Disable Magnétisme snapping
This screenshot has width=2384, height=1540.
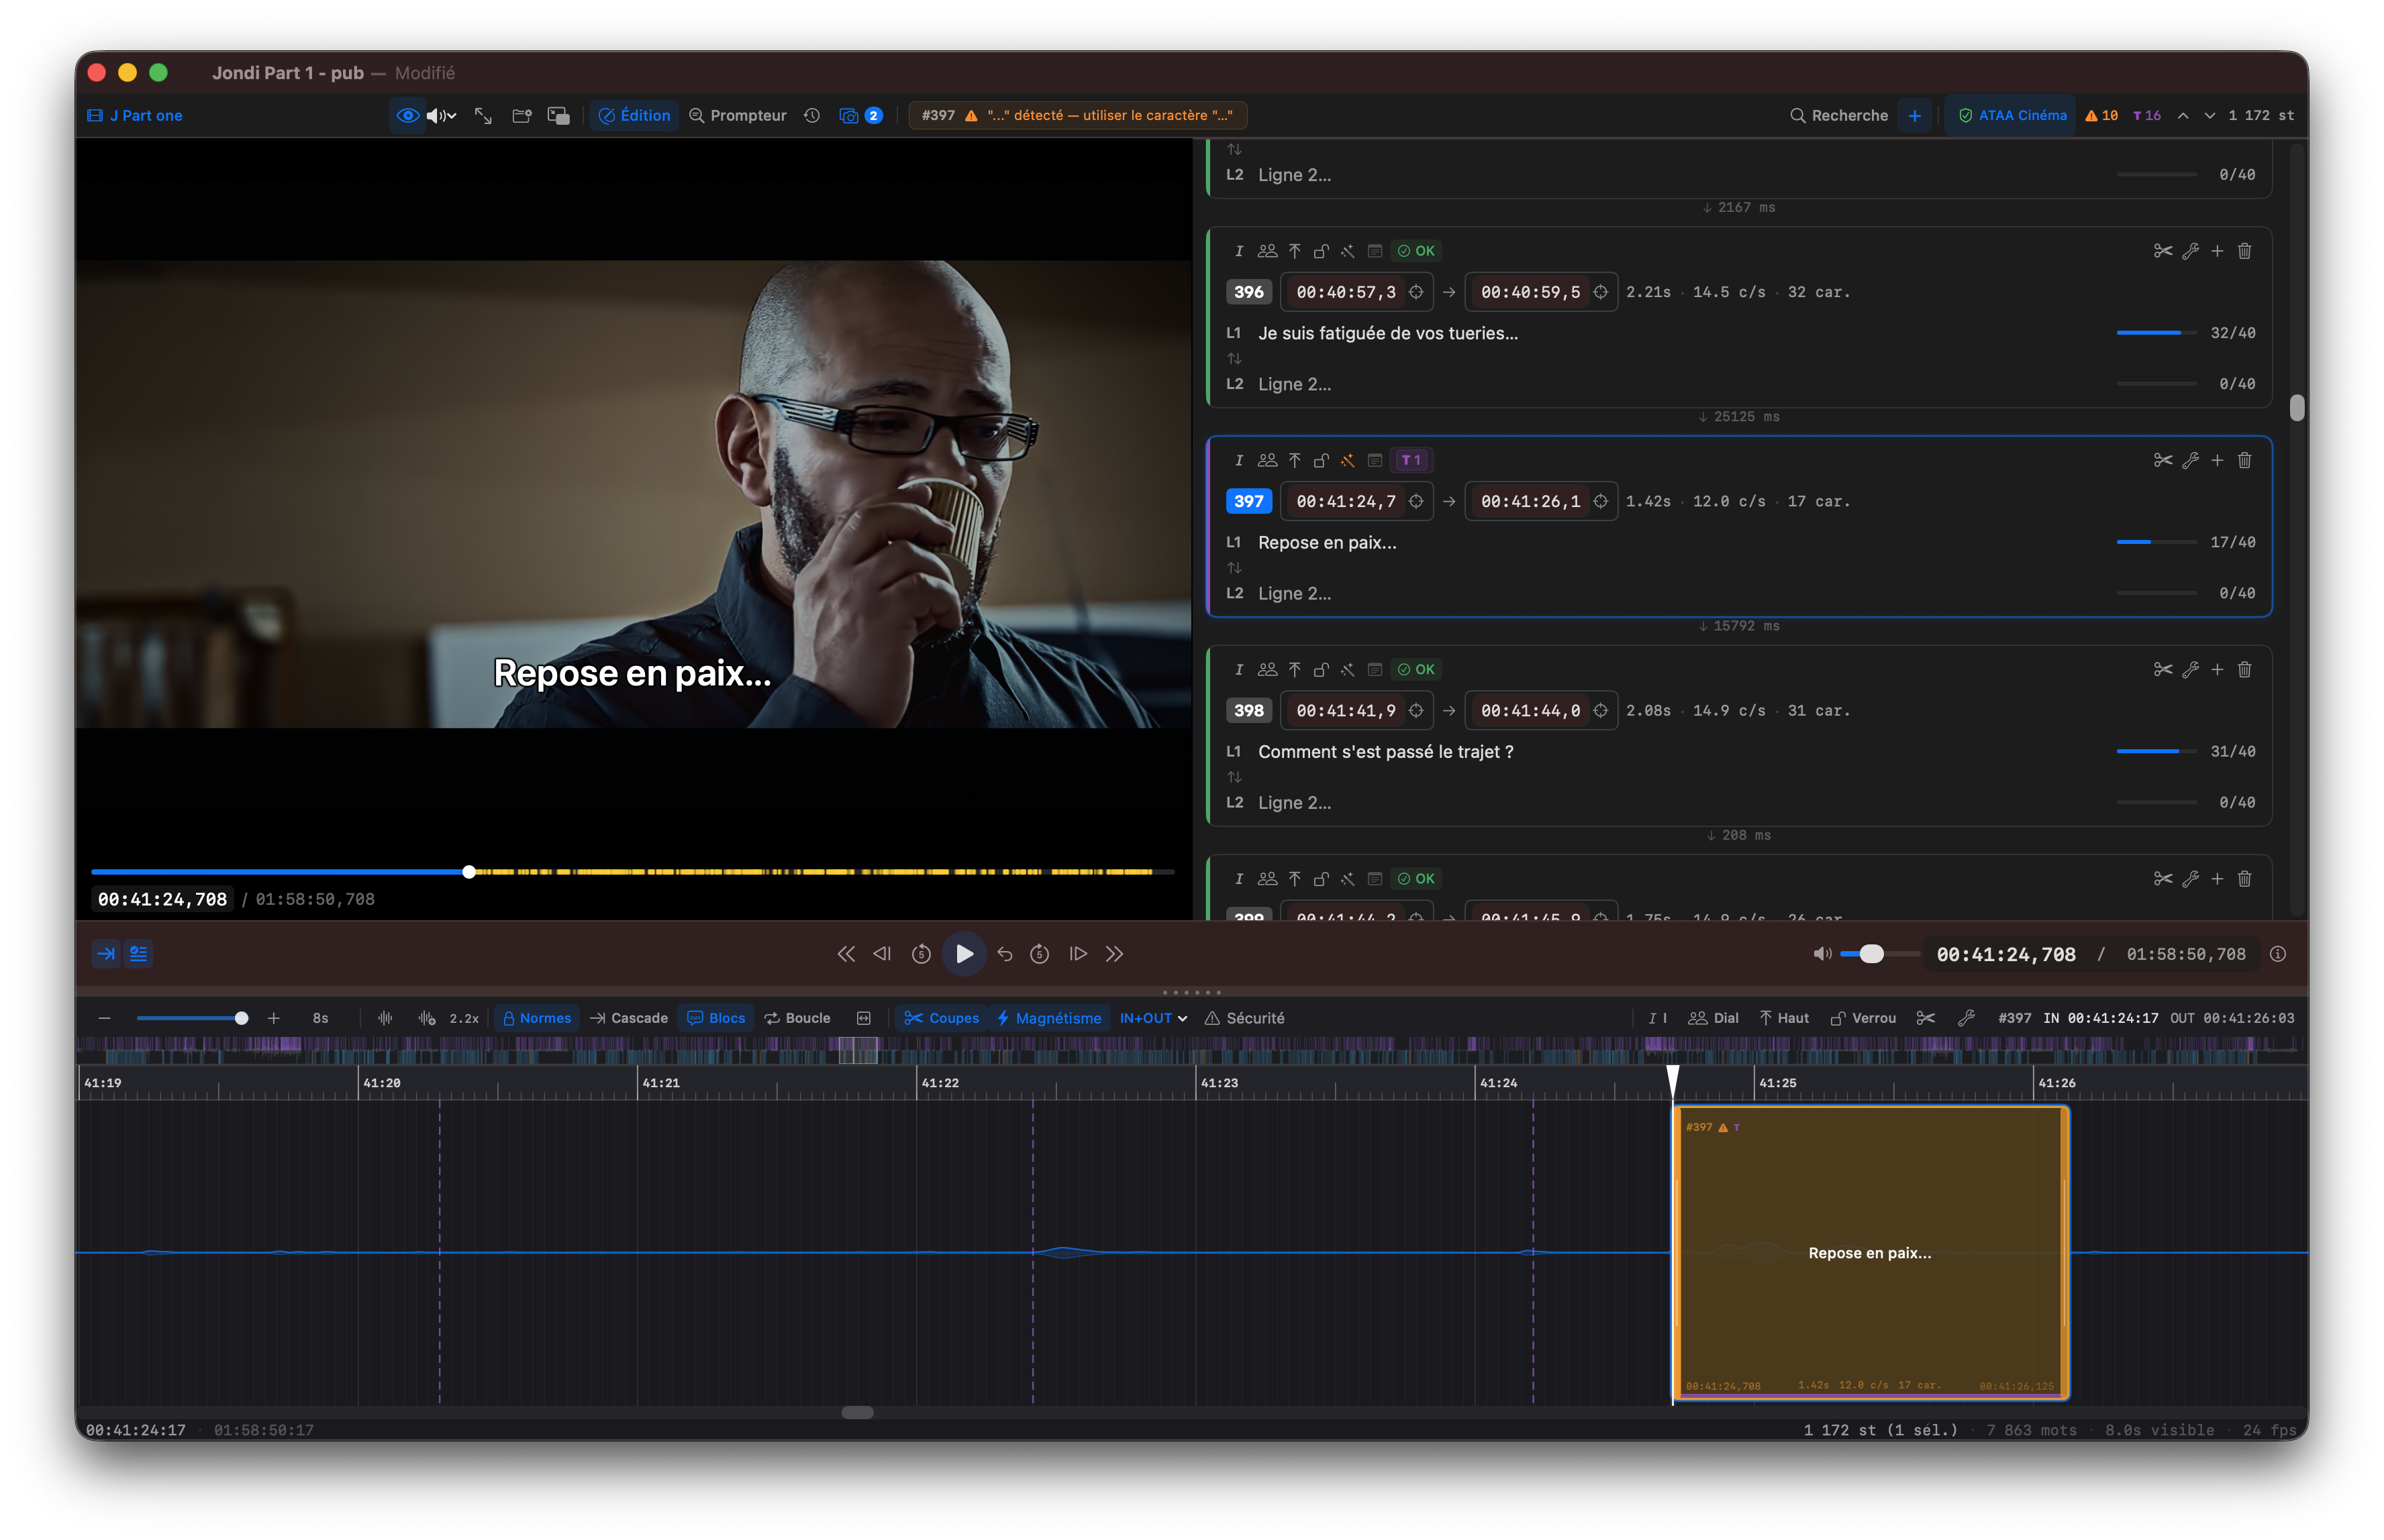1048,1018
